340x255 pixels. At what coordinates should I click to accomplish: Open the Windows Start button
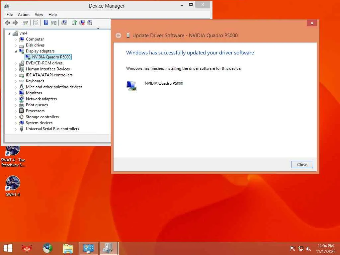click(8, 248)
